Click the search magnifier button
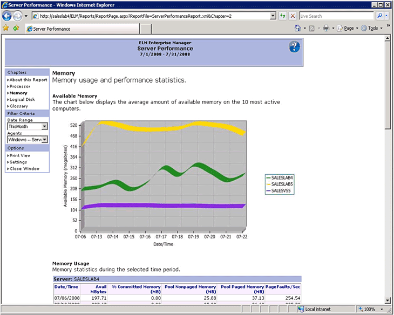394x315 pixels. 379,16
